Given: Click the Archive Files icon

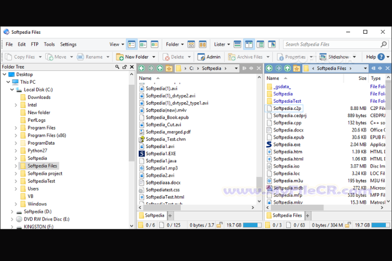Looking at the screenshot, I should point(232,57).
